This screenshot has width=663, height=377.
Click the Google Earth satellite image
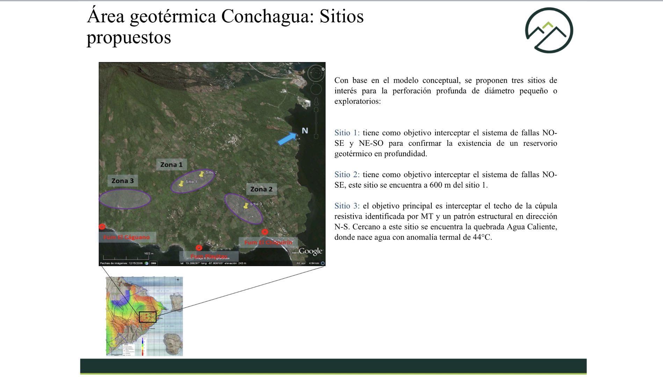tap(212, 164)
